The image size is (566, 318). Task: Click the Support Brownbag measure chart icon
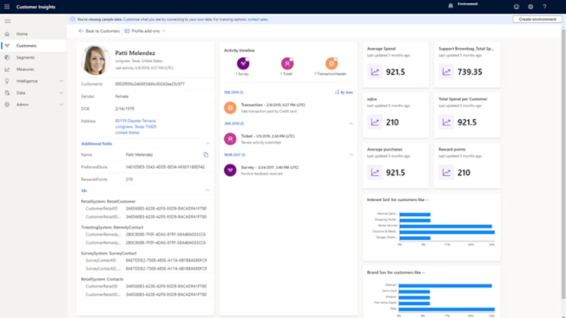[x=446, y=72]
